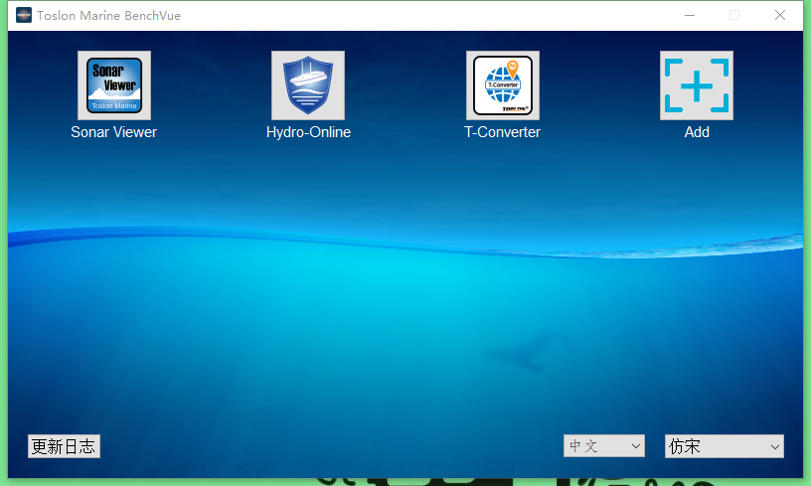Image resolution: width=811 pixels, height=486 pixels.
Task: Click the 'T-Converter' text label
Action: 503,132
